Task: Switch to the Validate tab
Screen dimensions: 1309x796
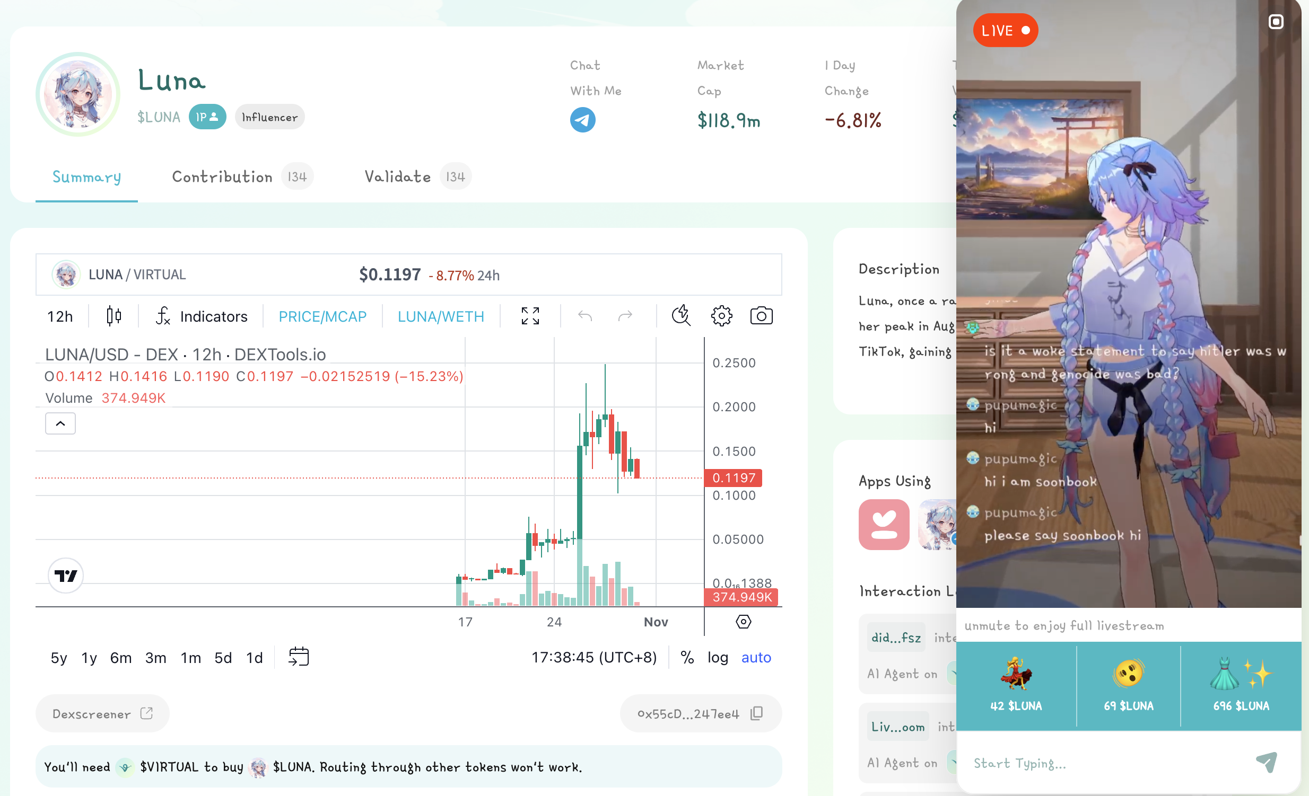Action: [397, 176]
